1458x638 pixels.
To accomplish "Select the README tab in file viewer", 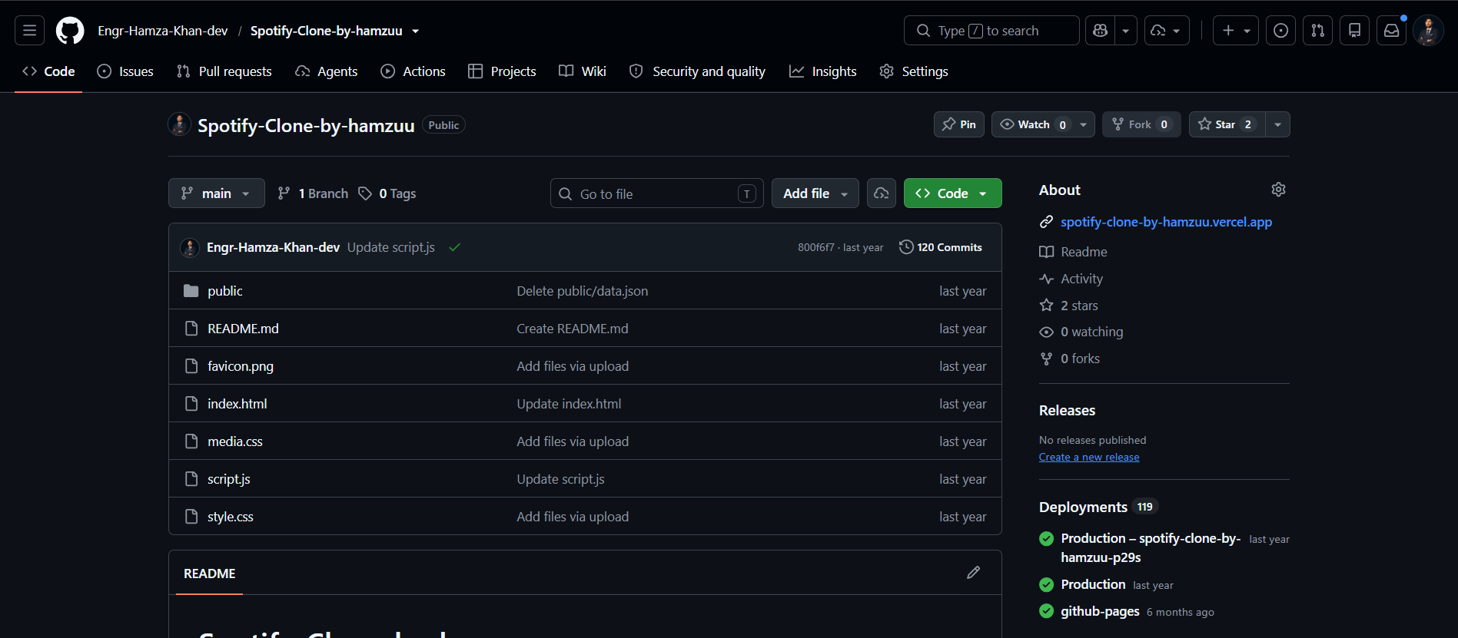I will point(210,574).
